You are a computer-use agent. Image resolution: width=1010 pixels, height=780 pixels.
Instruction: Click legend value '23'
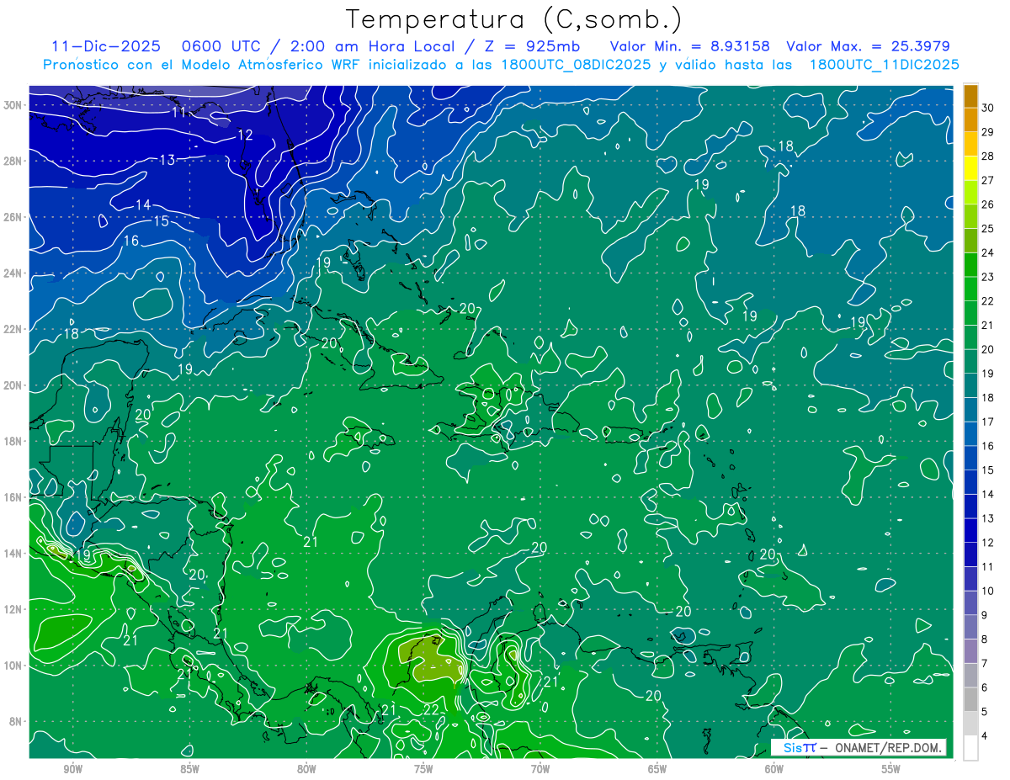point(988,277)
